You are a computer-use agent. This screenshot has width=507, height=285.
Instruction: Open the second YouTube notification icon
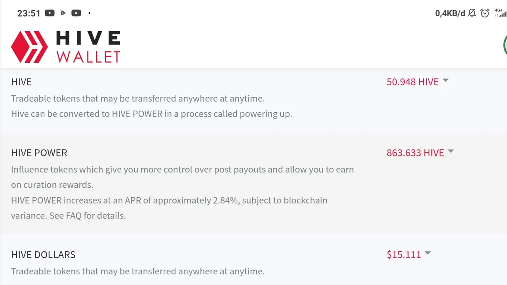click(x=76, y=13)
